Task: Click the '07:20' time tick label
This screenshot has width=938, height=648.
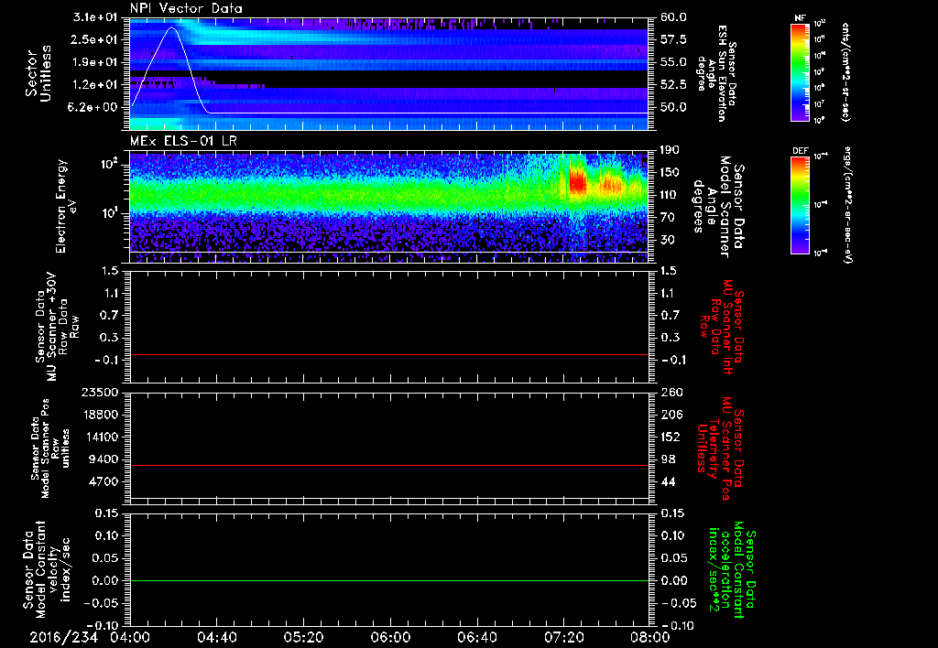Action: click(x=563, y=637)
